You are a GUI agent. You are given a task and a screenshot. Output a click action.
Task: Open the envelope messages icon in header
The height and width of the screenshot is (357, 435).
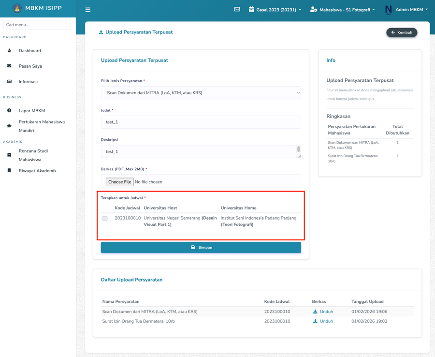coord(237,9)
